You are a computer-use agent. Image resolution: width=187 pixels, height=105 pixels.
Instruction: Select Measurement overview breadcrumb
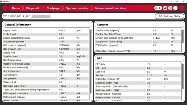[110, 8]
